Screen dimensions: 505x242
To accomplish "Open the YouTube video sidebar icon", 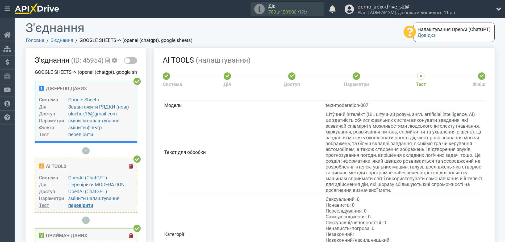I will tap(7, 90).
